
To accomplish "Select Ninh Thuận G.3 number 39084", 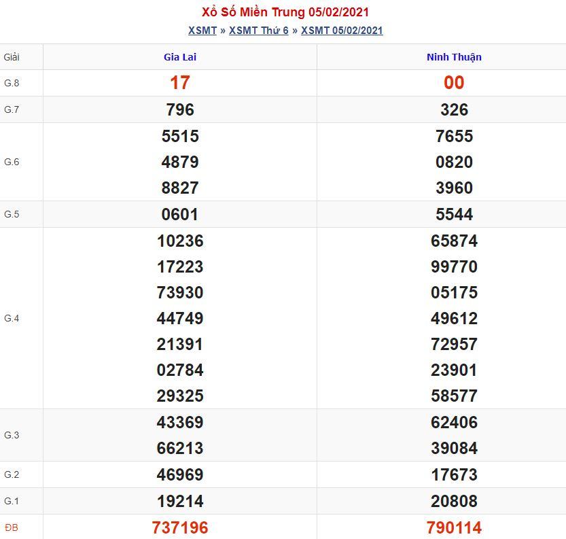I will point(454,449).
